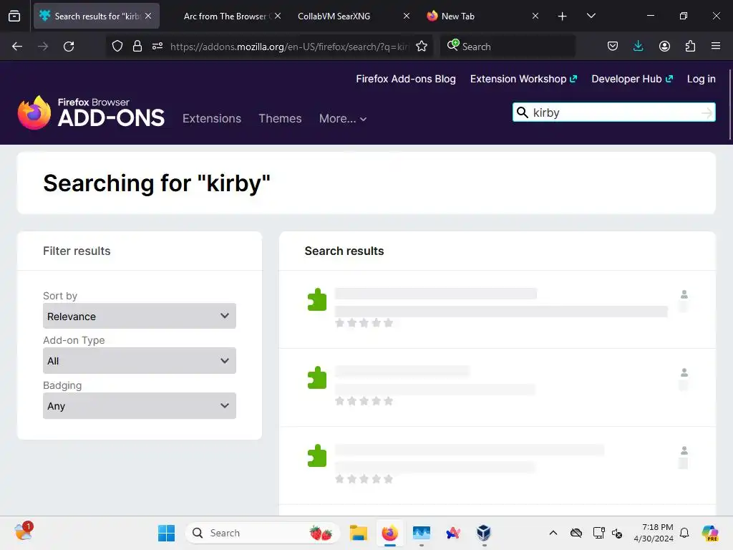The image size is (733, 550).
Task: Open tracking protection shield icon
Action: click(117, 47)
